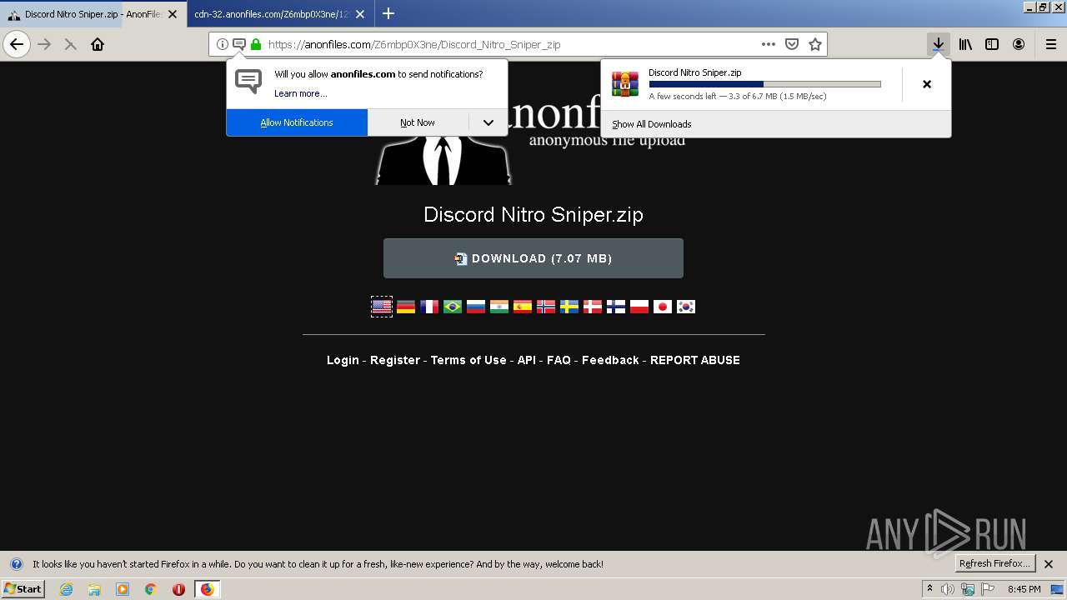Screen dimensions: 1067x600
Task: Select the South Korean flag language
Action: point(686,307)
